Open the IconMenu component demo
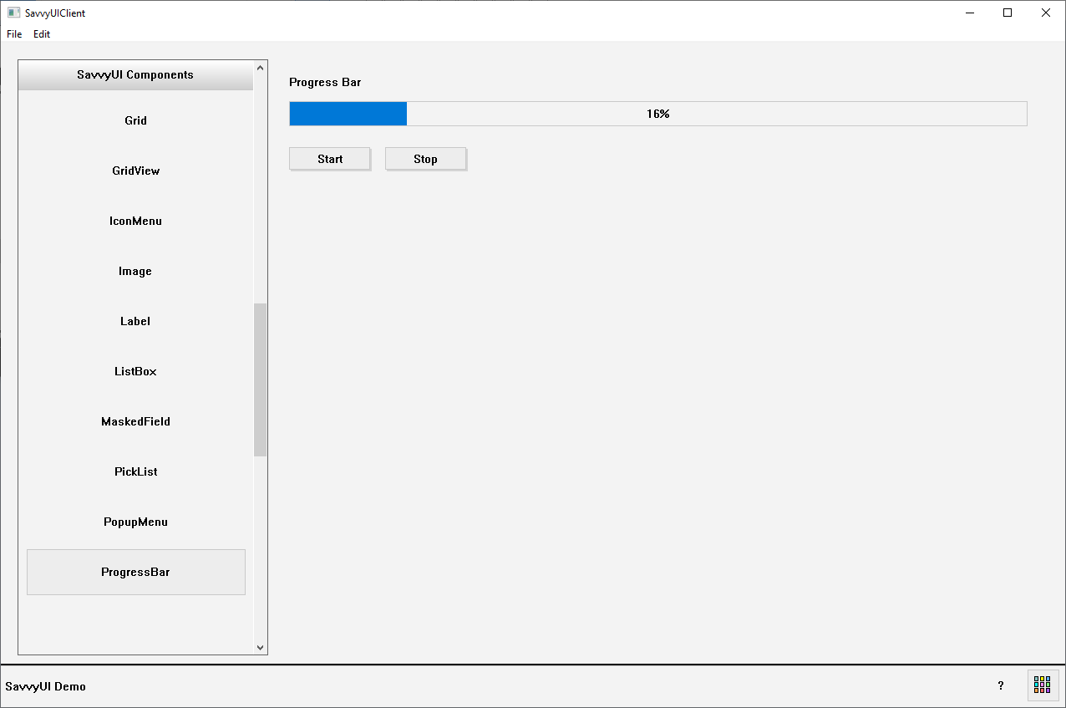The width and height of the screenshot is (1066, 708). pos(135,221)
